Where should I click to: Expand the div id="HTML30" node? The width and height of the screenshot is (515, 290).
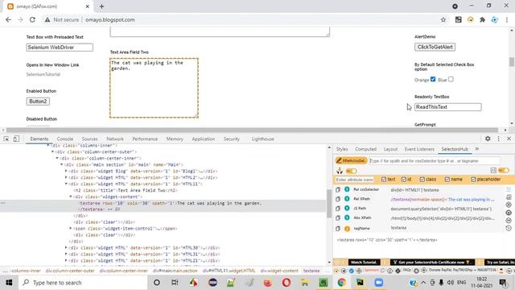(x=66, y=247)
